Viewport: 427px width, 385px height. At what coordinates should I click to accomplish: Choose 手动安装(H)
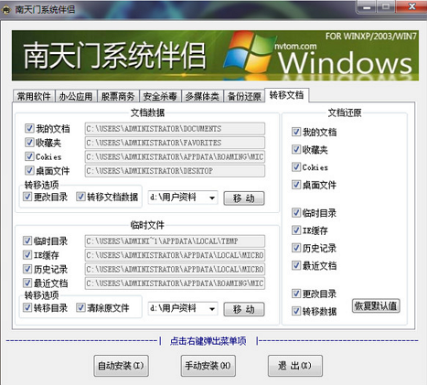click(208, 366)
